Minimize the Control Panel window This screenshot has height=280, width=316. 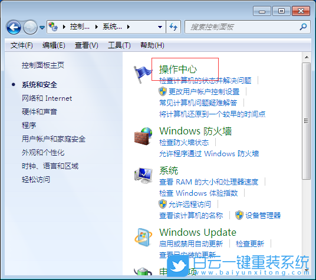[x=262, y=11]
